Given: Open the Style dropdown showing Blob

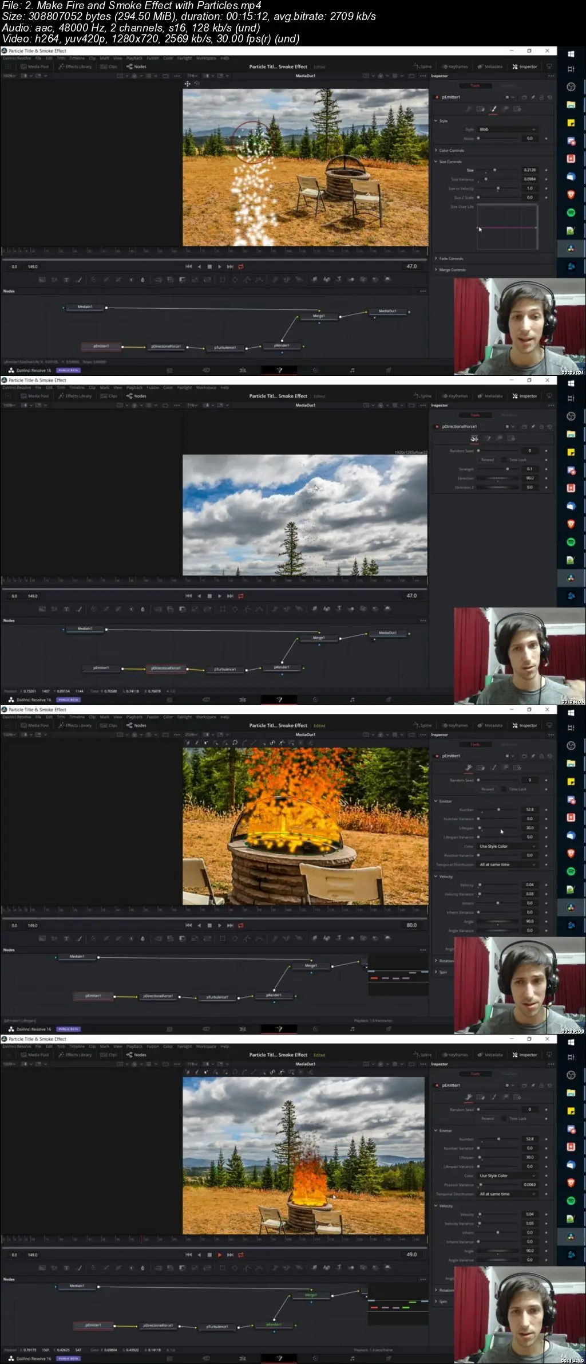Looking at the screenshot, I should pyautogui.click(x=507, y=129).
